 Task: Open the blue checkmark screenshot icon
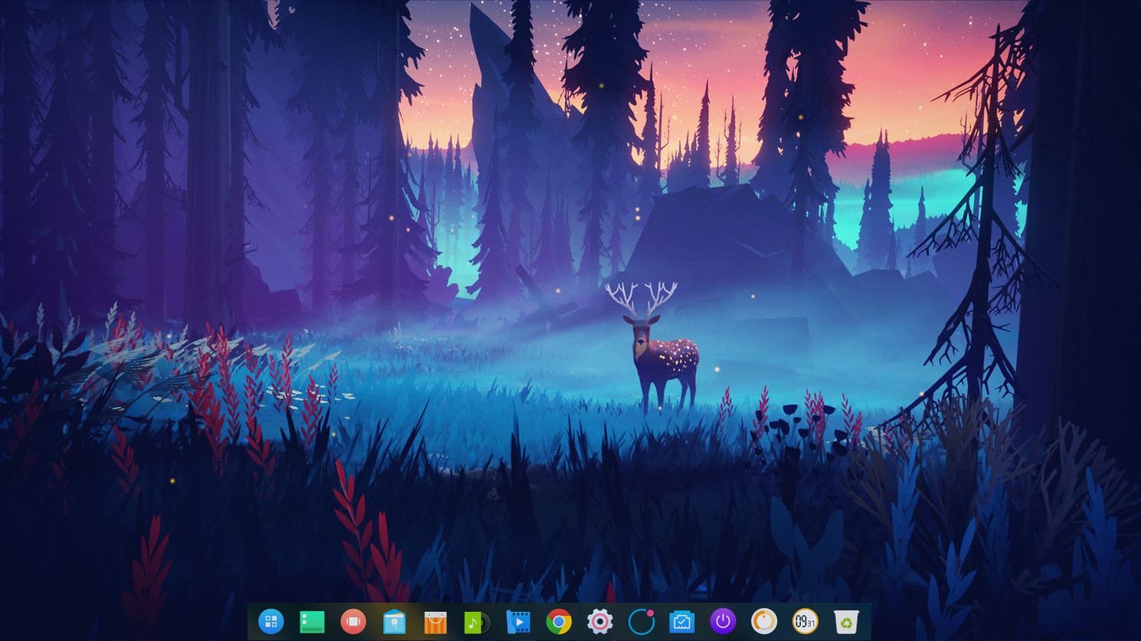(x=682, y=622)
